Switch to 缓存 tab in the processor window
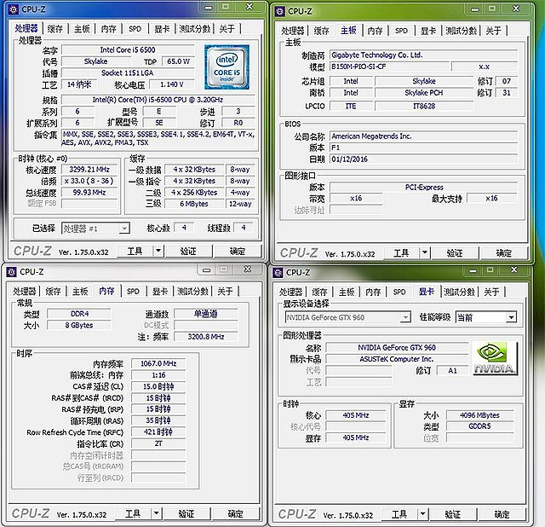 (54, 29)
